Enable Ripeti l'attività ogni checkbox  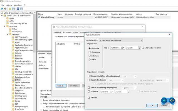coord(89,80)
